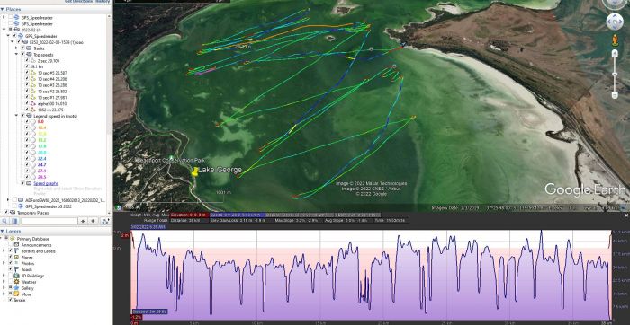Disable the Roads layer checkbox
The width and height of the screenshot is (630, 325).
point(11,269)
